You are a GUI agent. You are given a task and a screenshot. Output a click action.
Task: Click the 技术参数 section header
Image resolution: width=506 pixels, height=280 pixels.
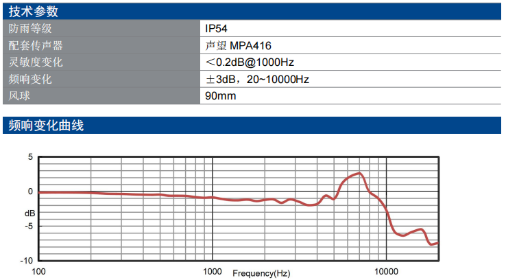33,12
